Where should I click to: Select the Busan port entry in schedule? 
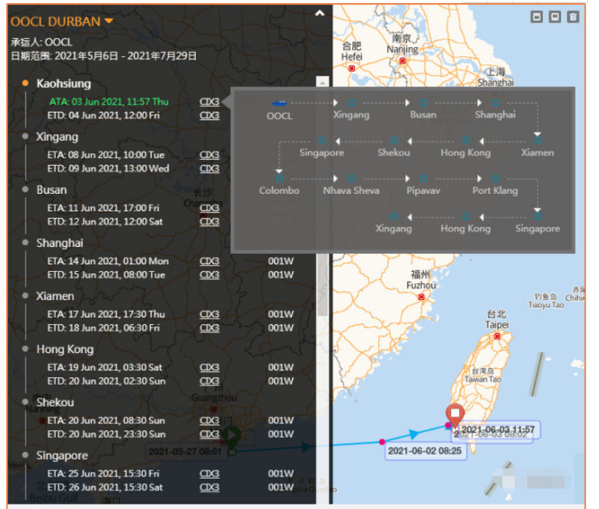point(51,190)
